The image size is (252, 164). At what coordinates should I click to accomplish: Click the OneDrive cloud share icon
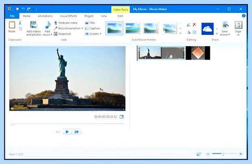207,29
